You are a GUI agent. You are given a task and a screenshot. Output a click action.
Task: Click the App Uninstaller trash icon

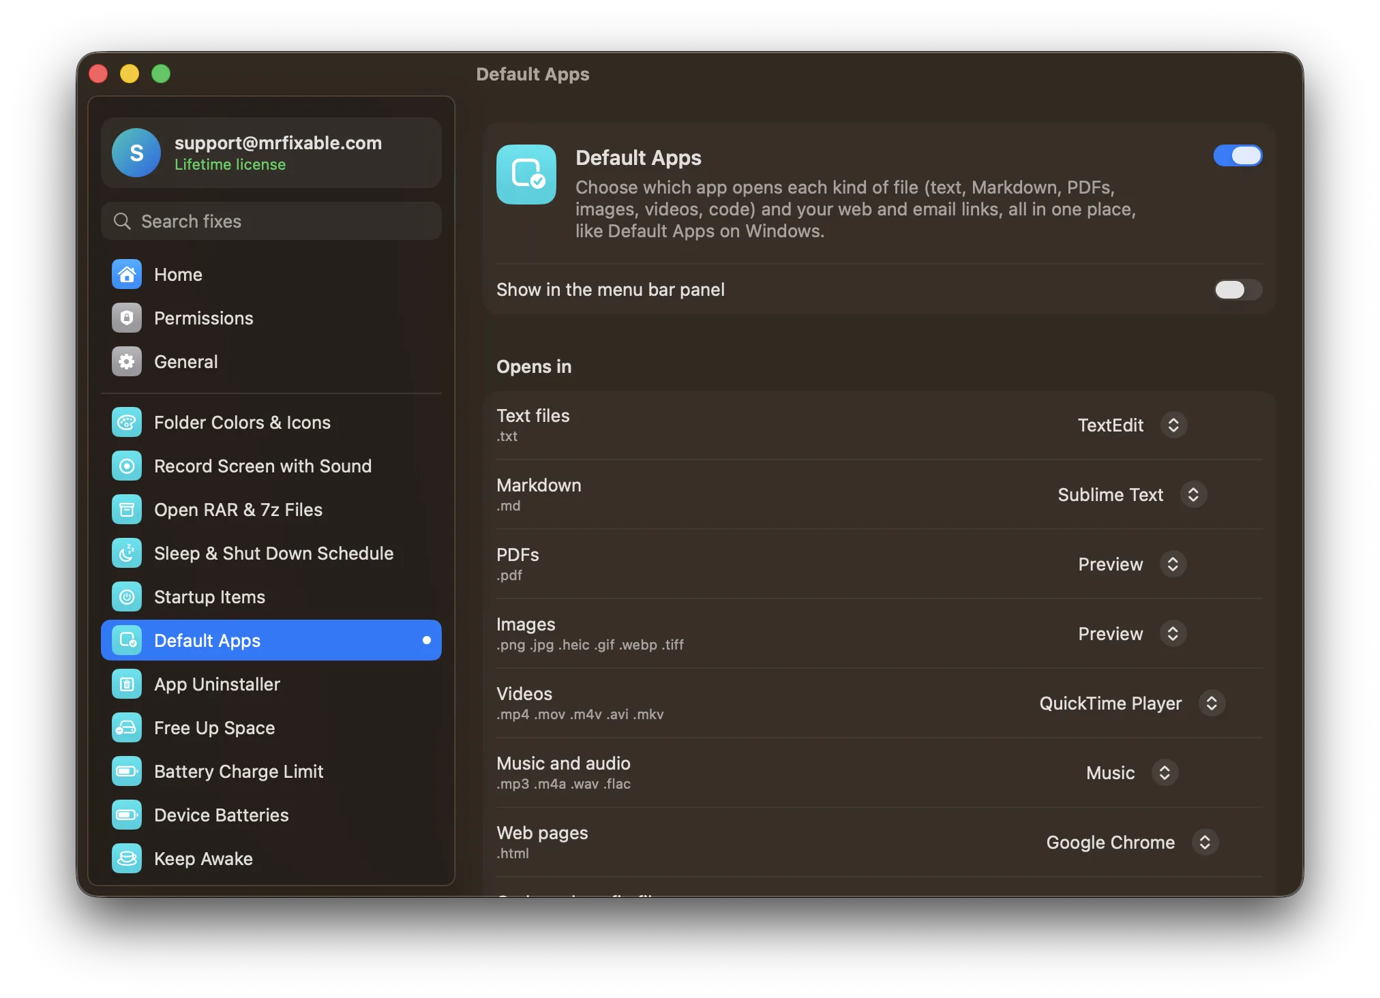pos(127,684)
